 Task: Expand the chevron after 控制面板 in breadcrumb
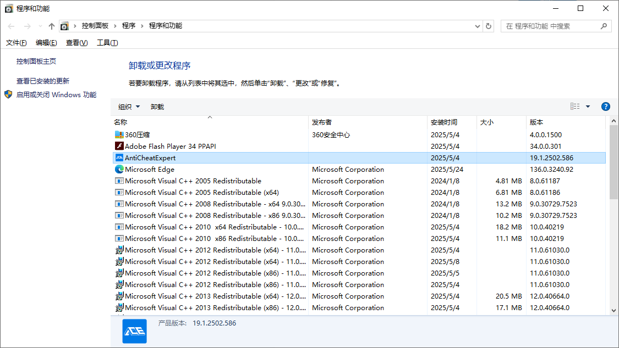[x=115, y=26]
